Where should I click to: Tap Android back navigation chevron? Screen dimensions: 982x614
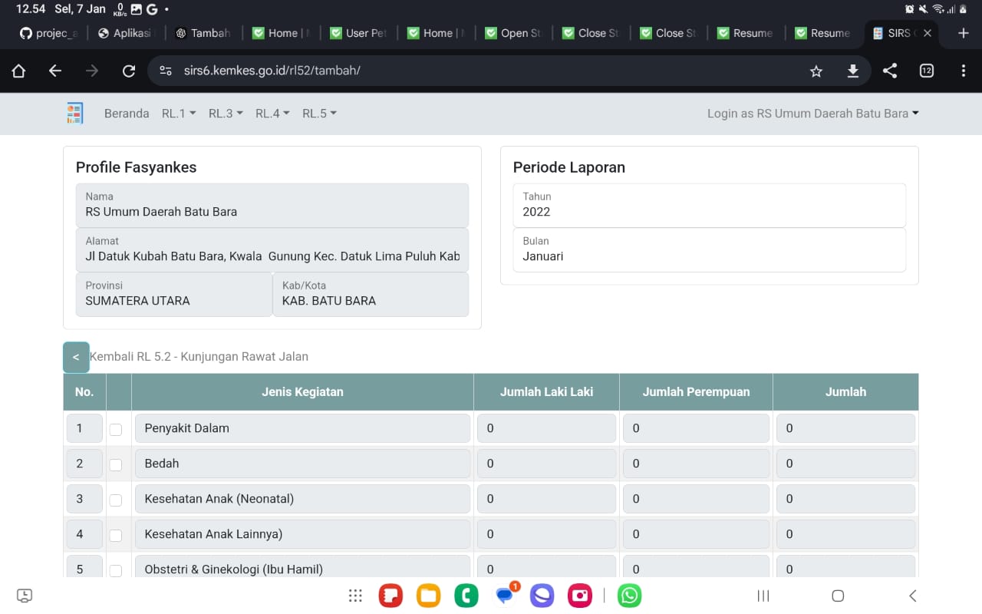click(x=912, y=596)
